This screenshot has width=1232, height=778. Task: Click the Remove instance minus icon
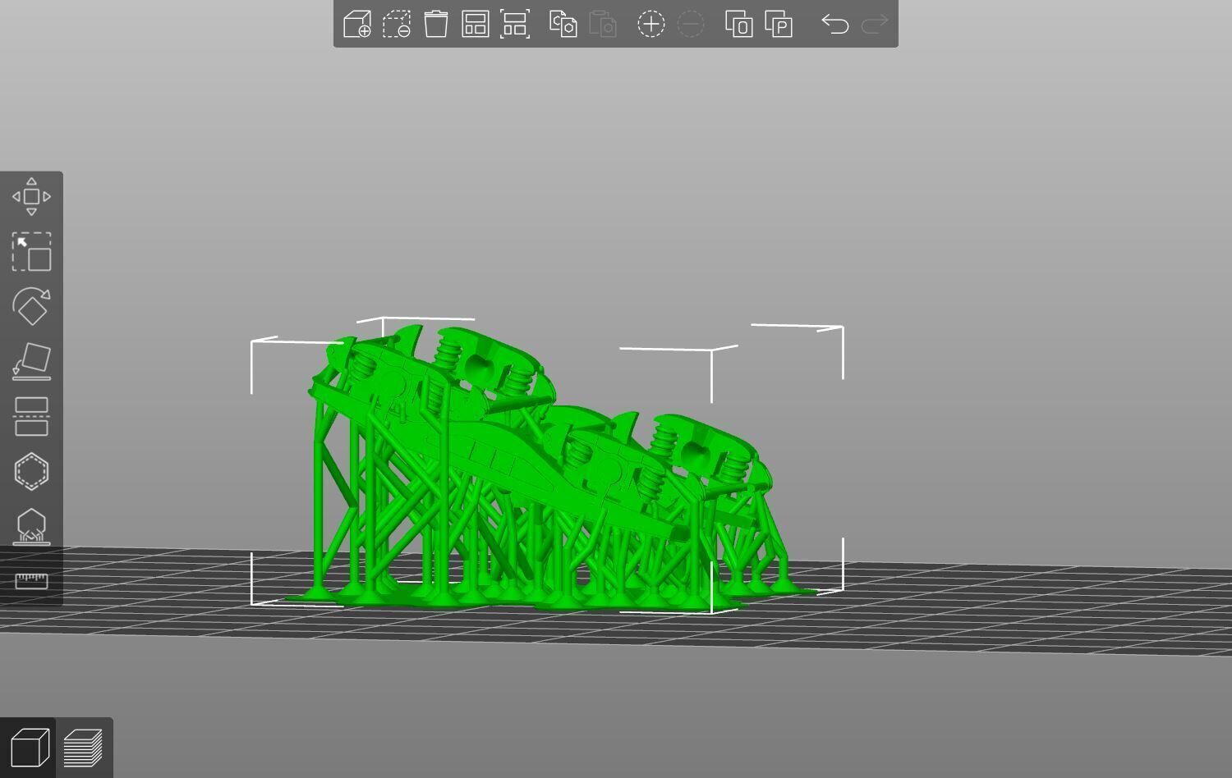click(x=691, y=24)
